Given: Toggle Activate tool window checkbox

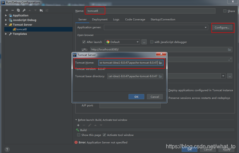Looking at the screenshot, I should click(104, 135).
